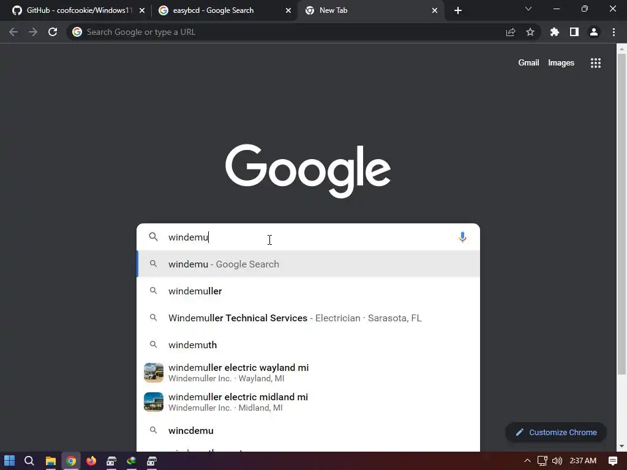The height and width of the screenshot is (470, 627).
Task: Open network status tray icon
Action: point(543,461)
